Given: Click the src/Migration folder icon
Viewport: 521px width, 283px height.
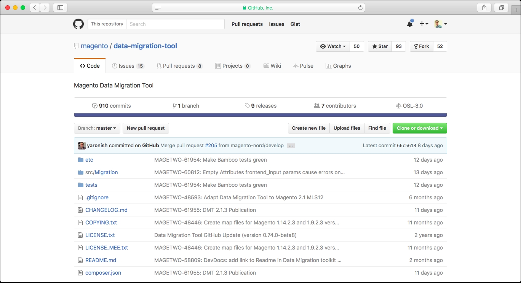Looking at the screenshot, I should (80, 172).
